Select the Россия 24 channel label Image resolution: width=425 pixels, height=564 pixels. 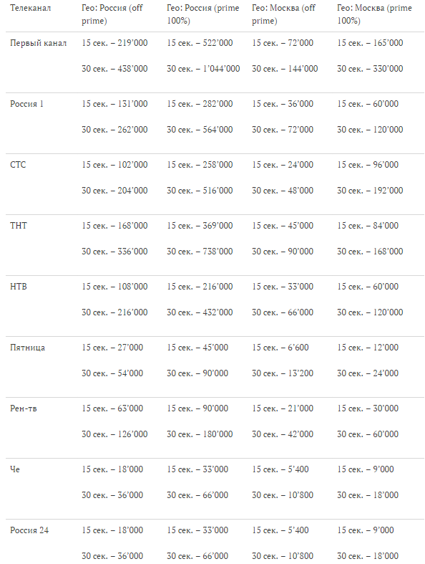[x=29, y=530]
